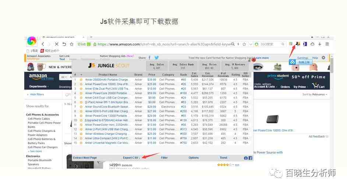347x188 pixels.
Task: Open Cell Phone Car Chargers category filter
Action: point(42,147)
